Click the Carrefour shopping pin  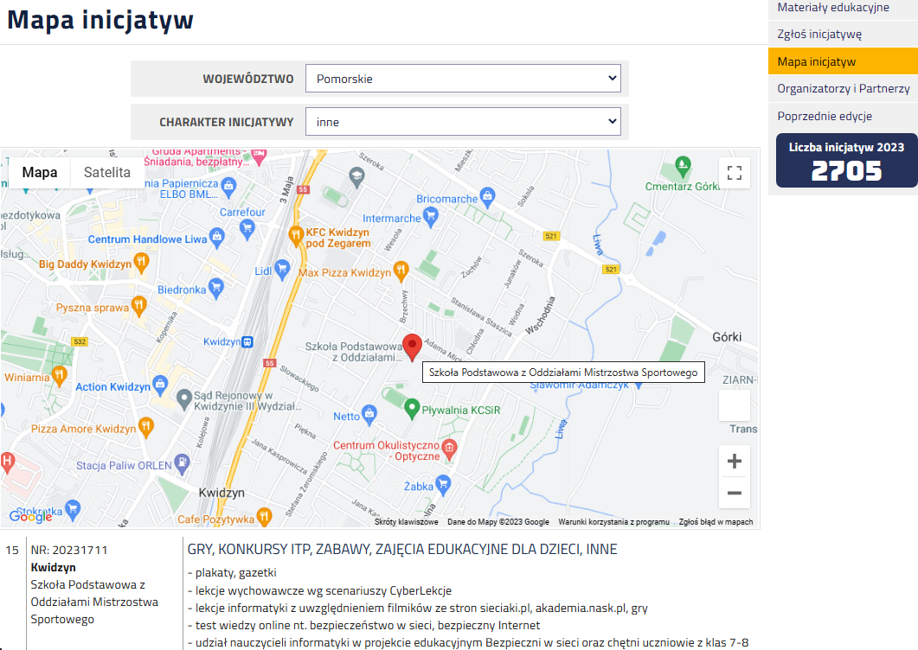click(247, 230)
